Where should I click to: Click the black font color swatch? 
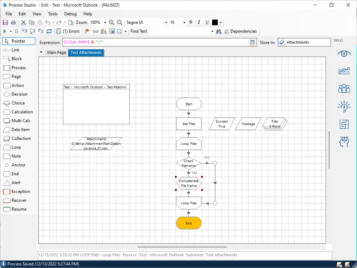[215, 23]
